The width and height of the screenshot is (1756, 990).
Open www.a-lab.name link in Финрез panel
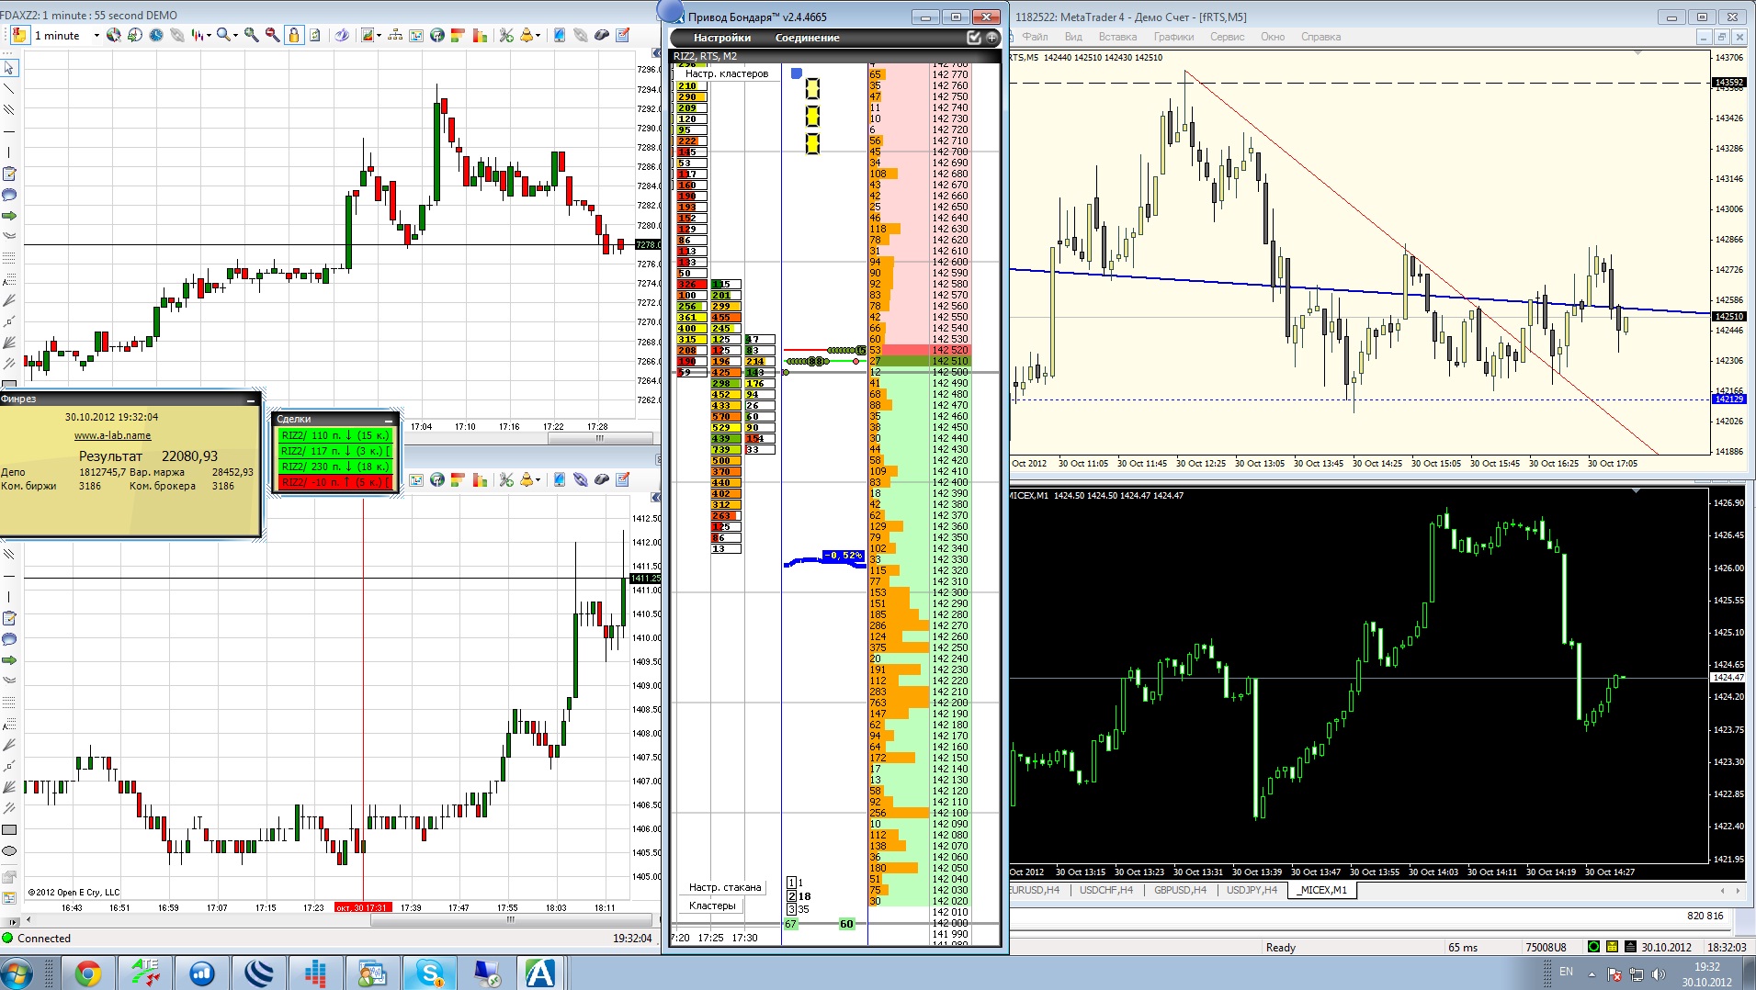coord(112,435)
